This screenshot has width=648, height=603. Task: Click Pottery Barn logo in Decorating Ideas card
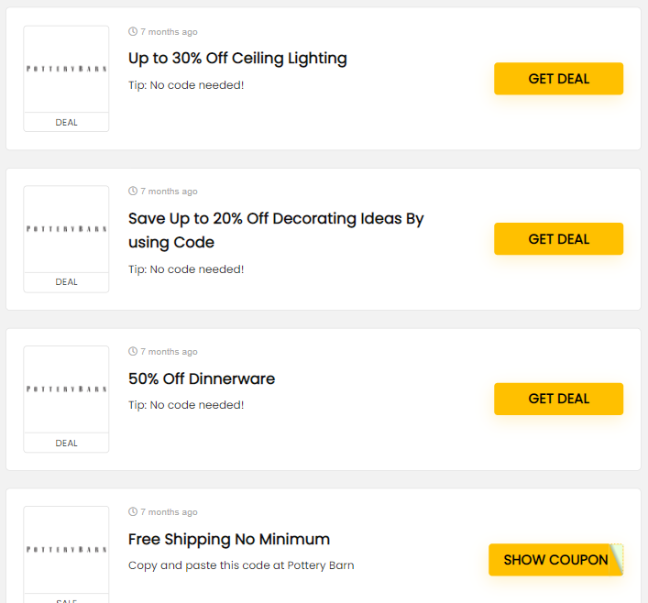66,229
